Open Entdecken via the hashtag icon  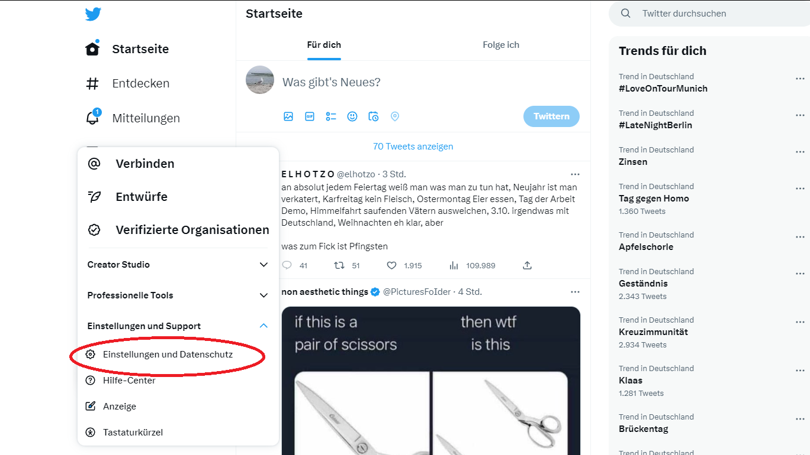coord(92,83)
